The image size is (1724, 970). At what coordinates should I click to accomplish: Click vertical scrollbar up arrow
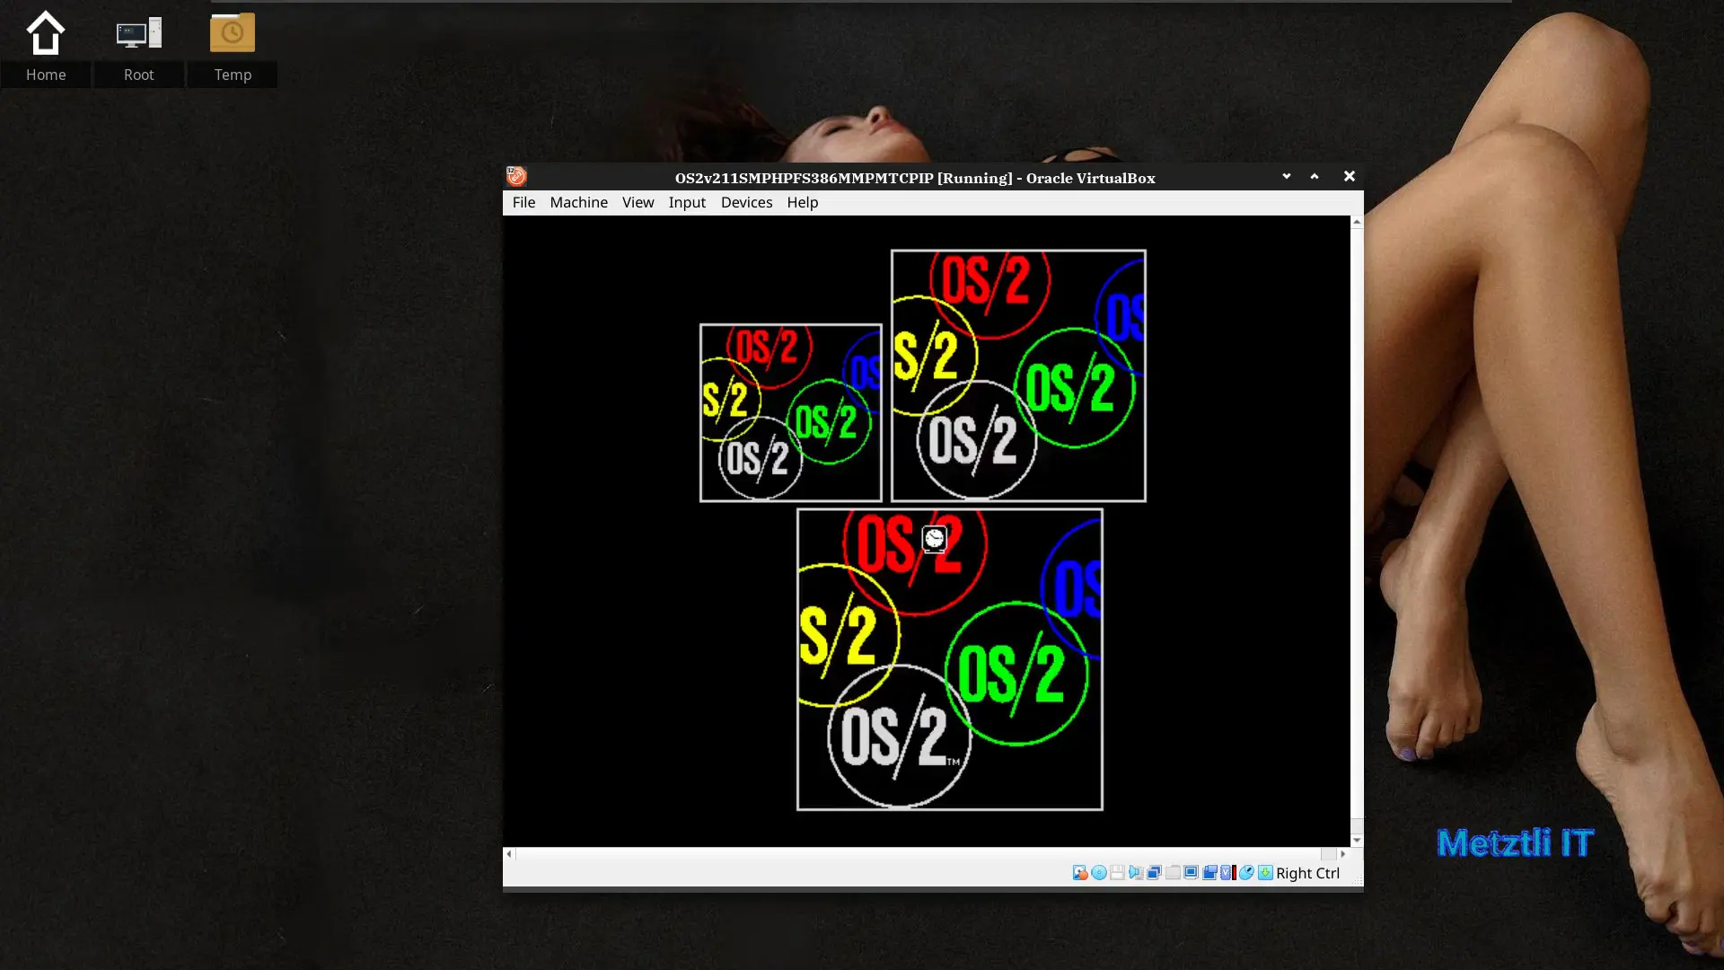[x=1357, y=222]
